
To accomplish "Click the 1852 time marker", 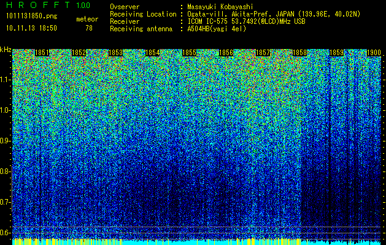I will coord(79,53).
